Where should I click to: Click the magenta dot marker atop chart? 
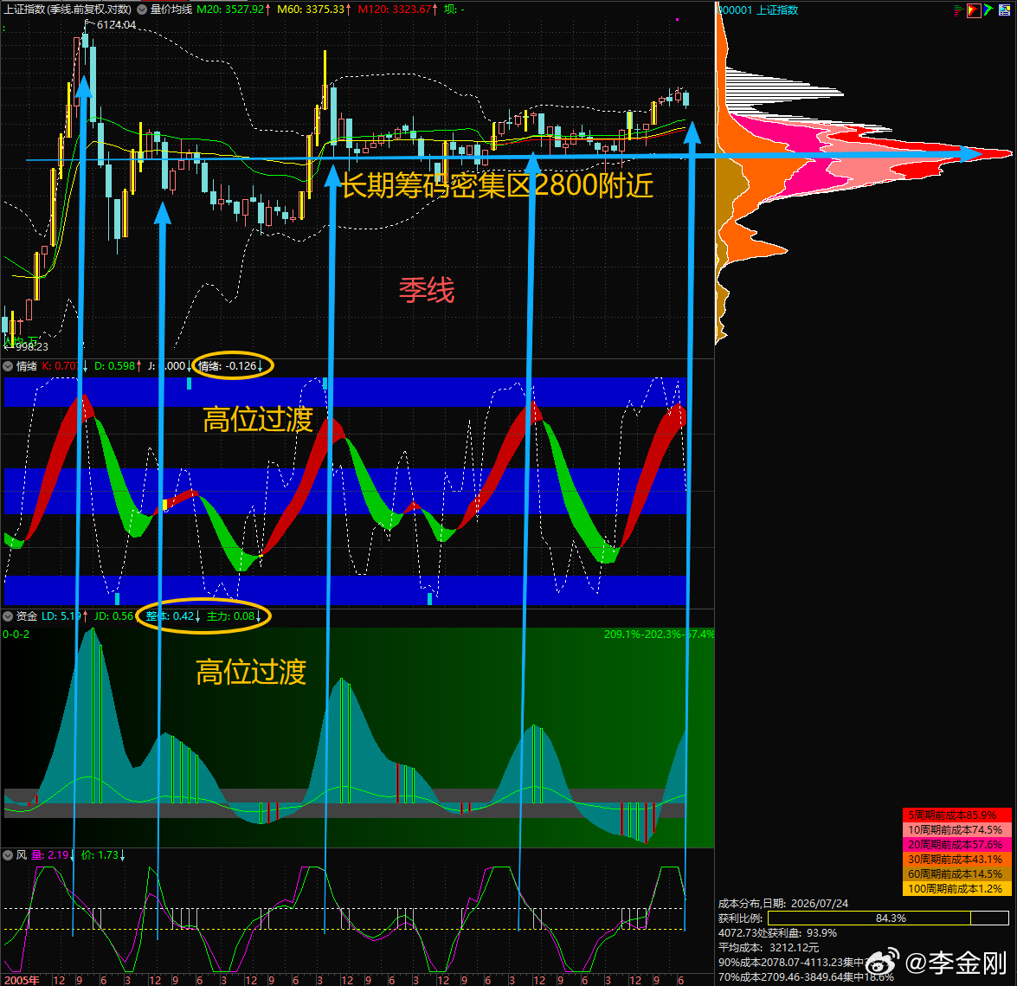tap(677, 19)
